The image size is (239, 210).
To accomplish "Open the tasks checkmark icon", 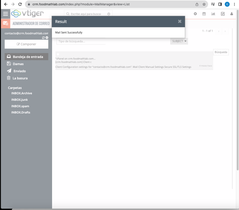I will click(223, 14).
